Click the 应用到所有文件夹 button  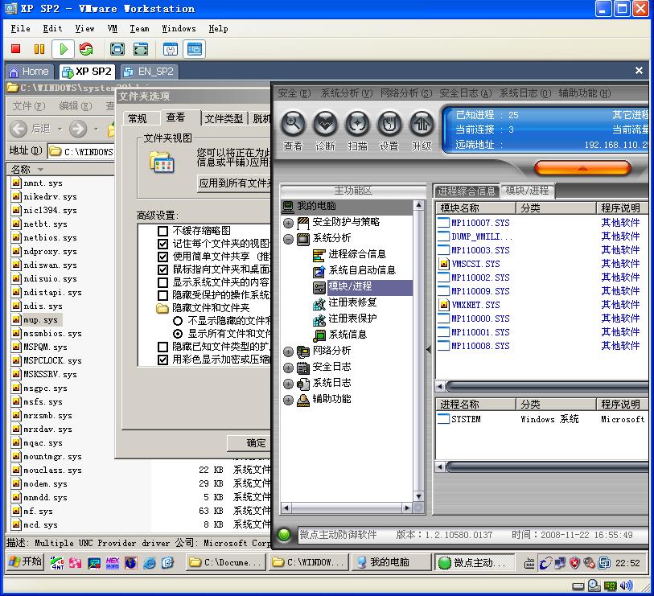pos(234,183)
